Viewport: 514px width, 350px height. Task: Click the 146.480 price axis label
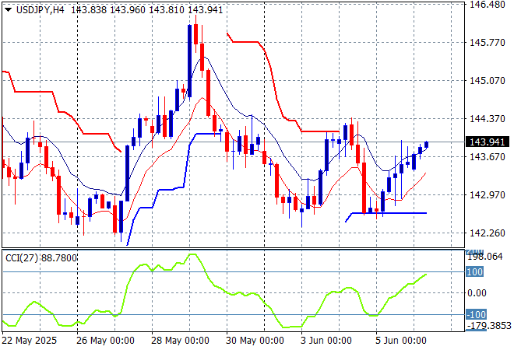click(486, 5)
